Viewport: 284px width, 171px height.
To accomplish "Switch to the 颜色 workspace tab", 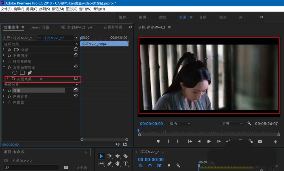I will (162, 17).
